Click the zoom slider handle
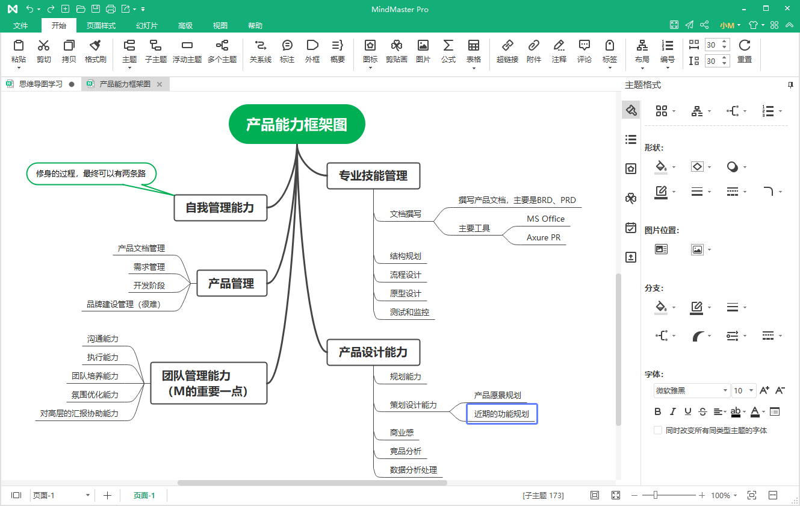 (655, 495)
